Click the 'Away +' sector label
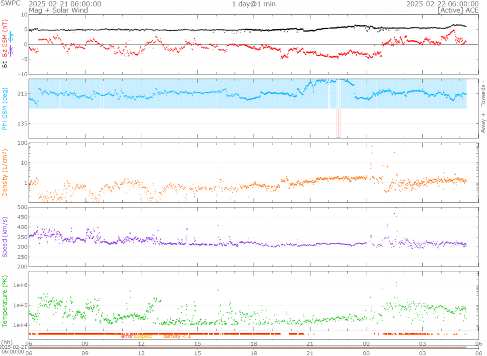Viewport: 487px width, 356px height. 483,123
